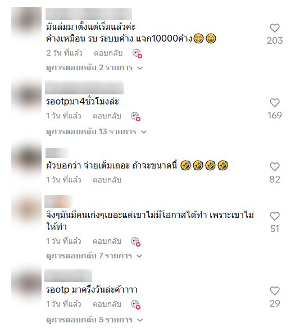This screenshot has height=328, width=300.
Task: Reply to 'ผัวบอกว่า จ่ายเต็มเถอะ' comment
Action: coord(107,180)
